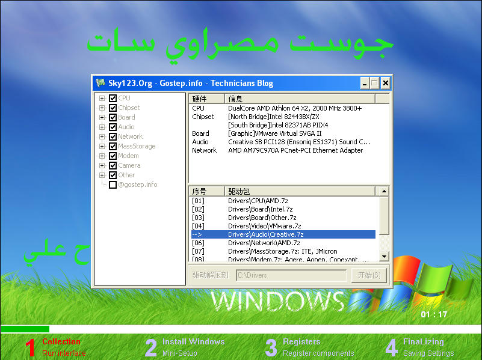This screenshot has width=482, height=360.
Task: Click the 硬件 column header
Action: [x=206, y=99]
